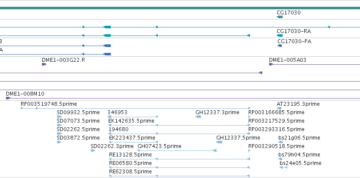Screen dimensions: 360x178
Task: Select the SD09932.5prime EST label
Action: 78,112
